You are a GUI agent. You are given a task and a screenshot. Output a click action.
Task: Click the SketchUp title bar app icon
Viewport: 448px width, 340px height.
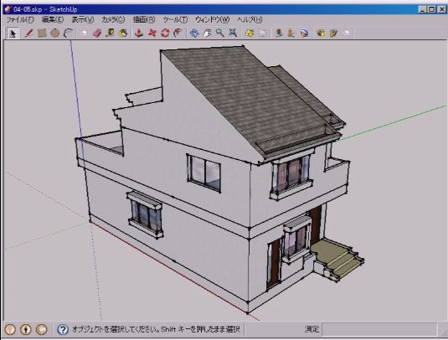[8, 9]
